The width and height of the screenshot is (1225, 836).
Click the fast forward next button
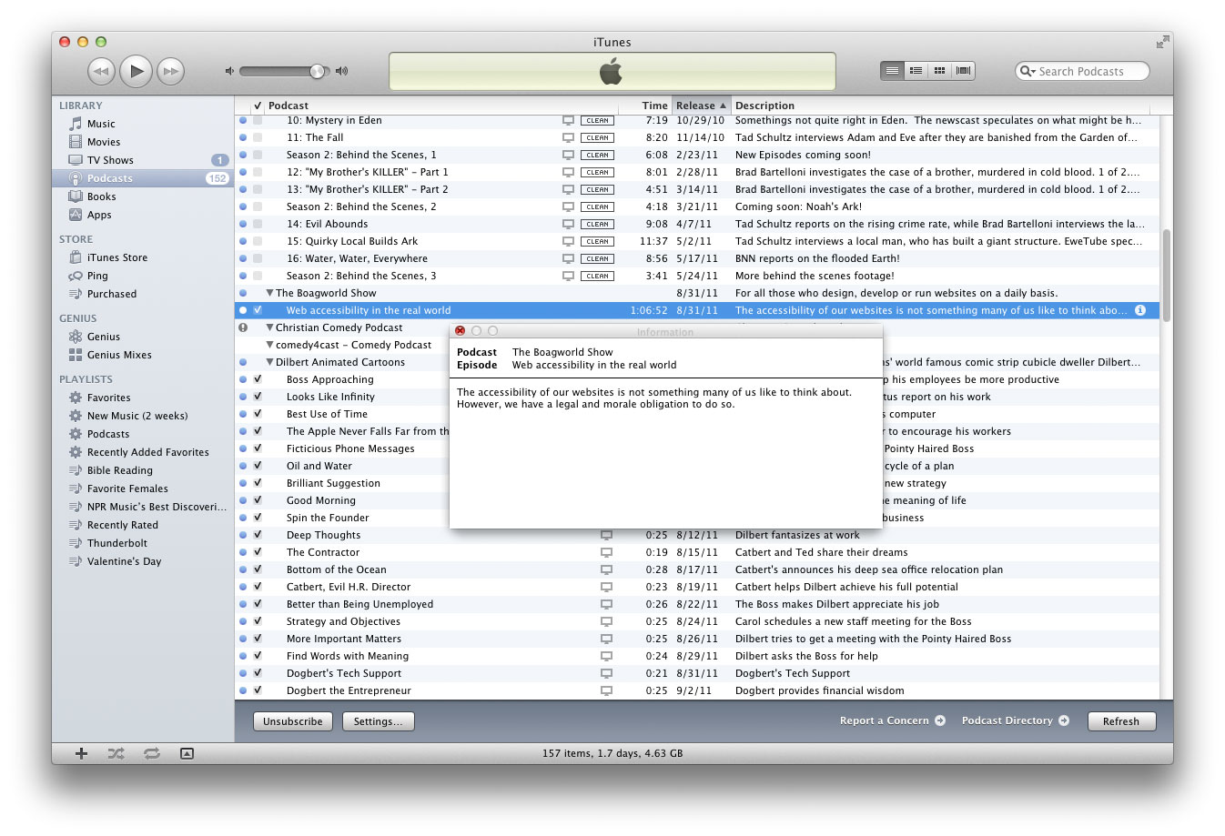(x=170, y=71)
